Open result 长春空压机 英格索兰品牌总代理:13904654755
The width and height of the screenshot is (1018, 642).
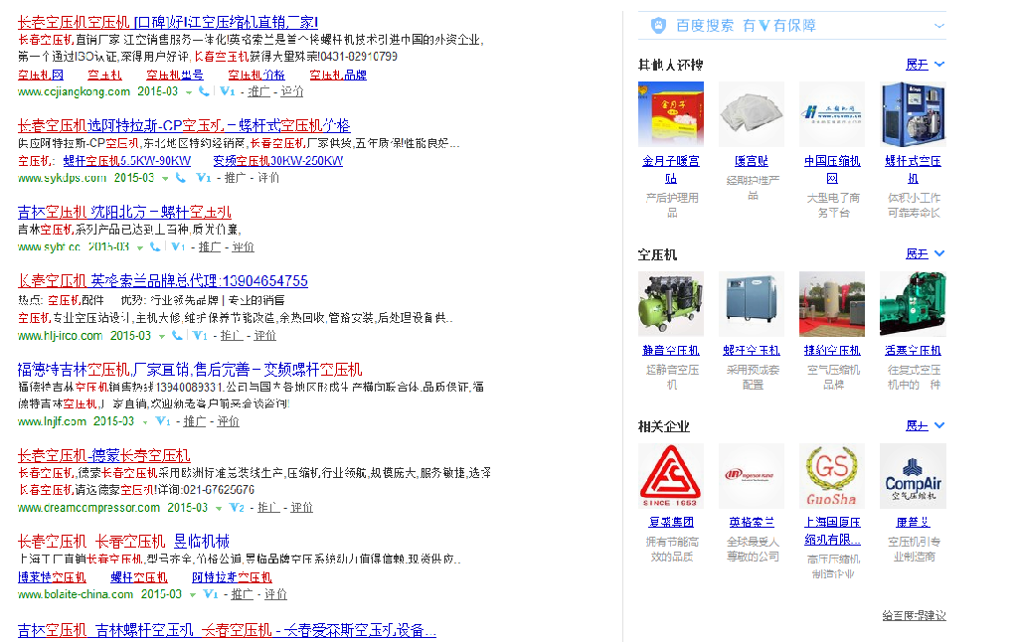click(x=162, y=280)
